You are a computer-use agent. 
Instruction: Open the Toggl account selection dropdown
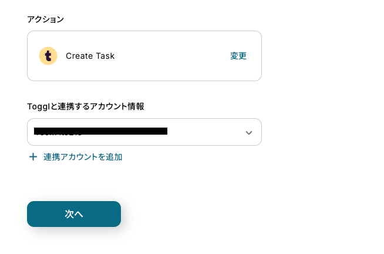pyautogui.click(x=144, y=132)
